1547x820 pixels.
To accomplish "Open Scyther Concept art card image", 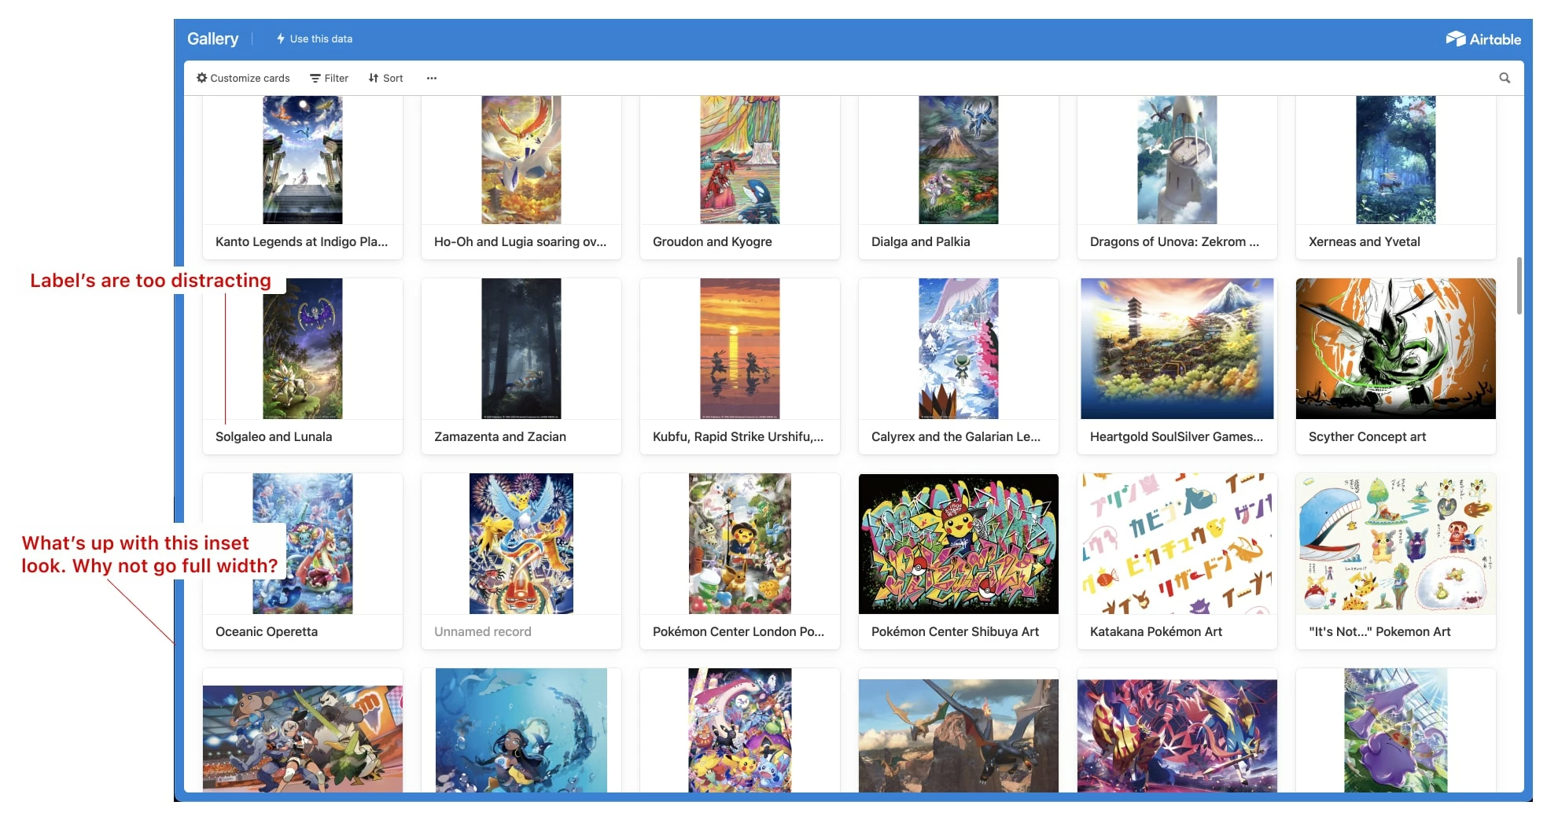I will 1396,348.
